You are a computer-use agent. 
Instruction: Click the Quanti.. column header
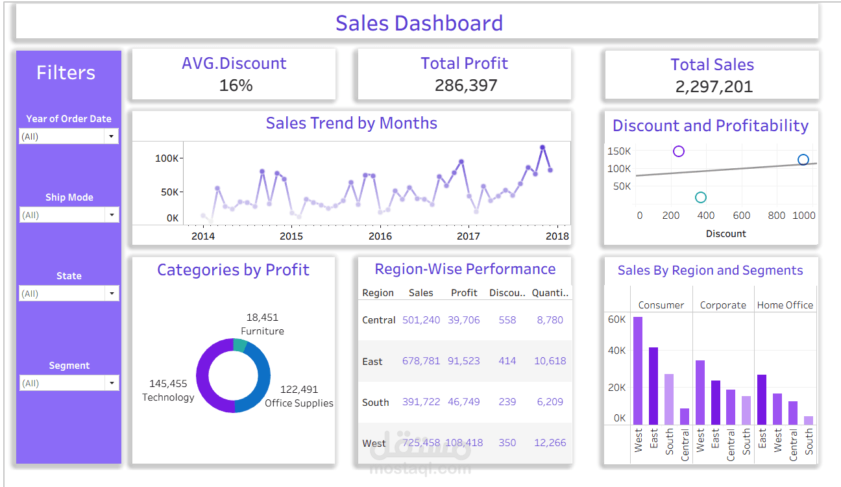(x=550, y=293)
